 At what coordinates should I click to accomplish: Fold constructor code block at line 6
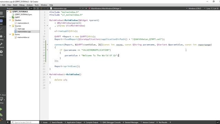tap(47, 25)
